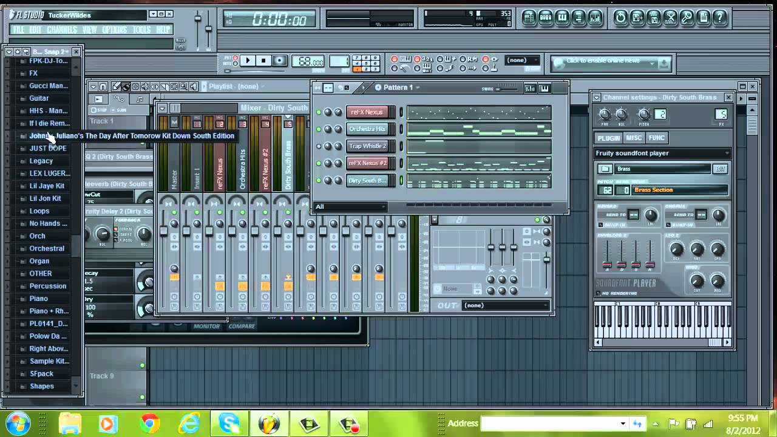Select the slice tool in Playlist toolbar
The image size is (777, 437).
(x=165, y=87)
